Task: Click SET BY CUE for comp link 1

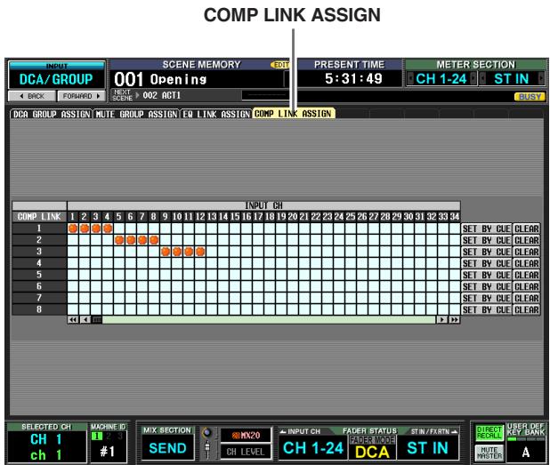Action: (486, 228)
